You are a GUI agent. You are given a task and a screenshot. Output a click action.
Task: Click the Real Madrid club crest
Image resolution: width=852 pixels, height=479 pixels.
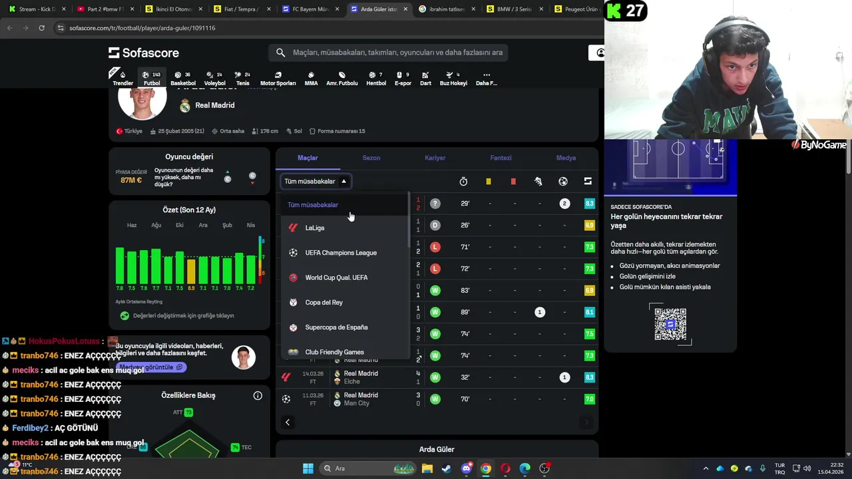pos(185,105)
